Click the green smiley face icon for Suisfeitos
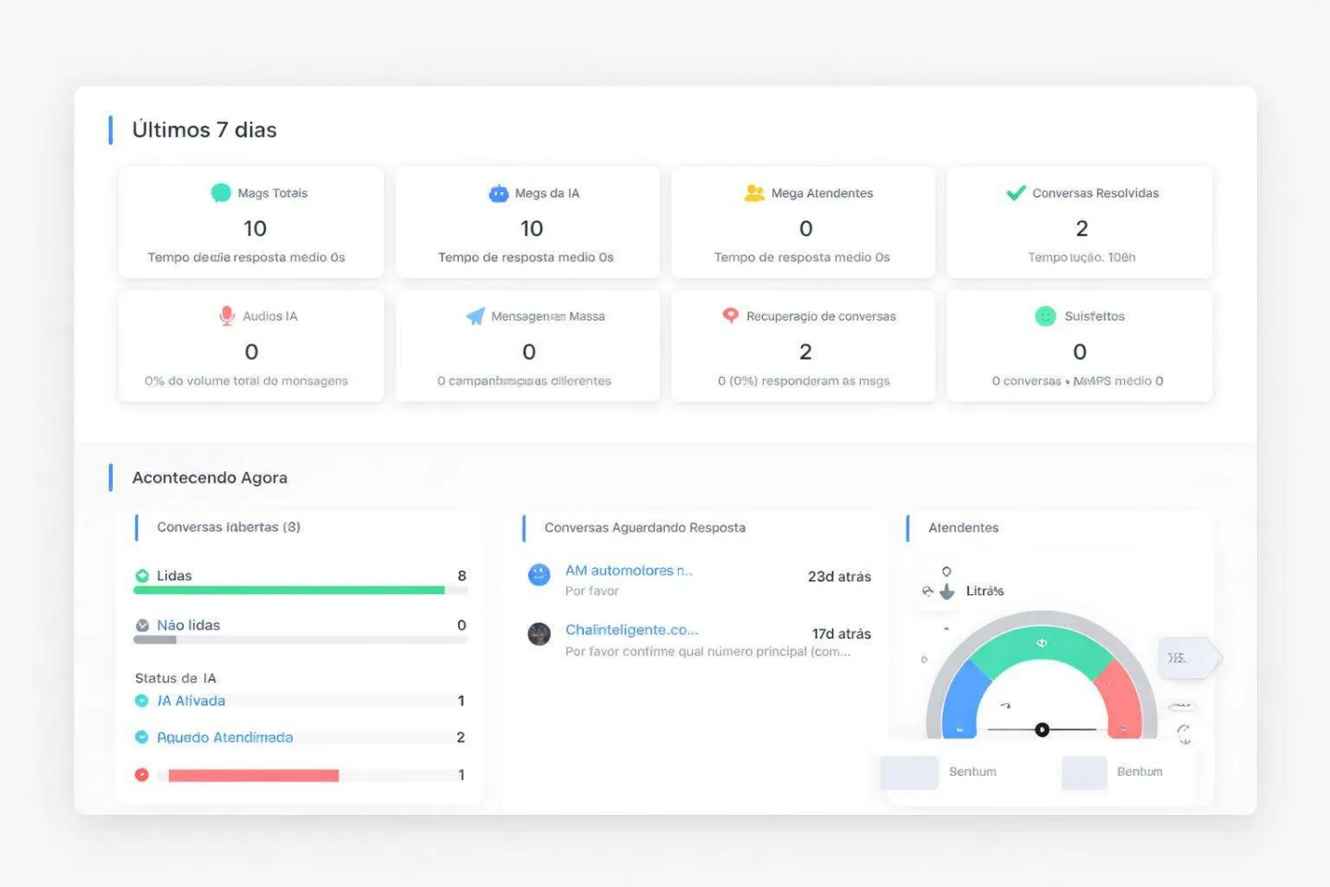This screenshot has height=887, width=1330. point(1046,316)
